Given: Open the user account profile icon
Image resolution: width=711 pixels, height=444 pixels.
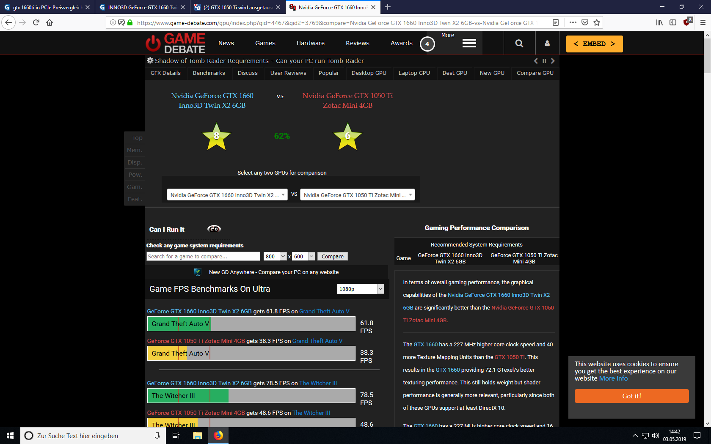Looking at the screenshot, I should click(547, 43).
